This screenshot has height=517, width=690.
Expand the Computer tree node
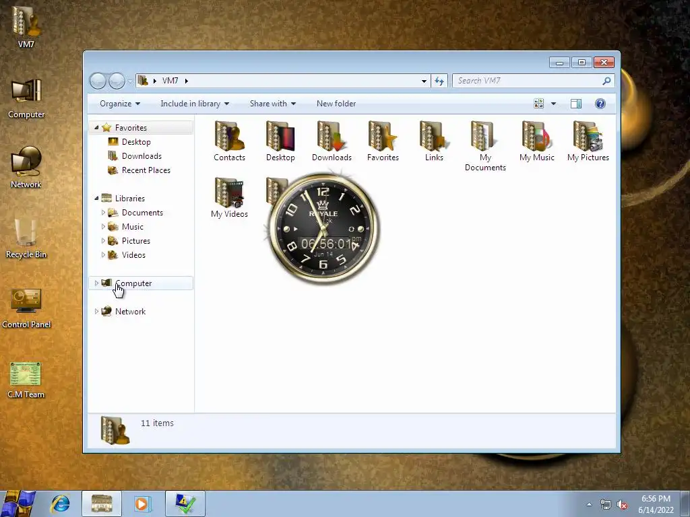coord(96,283)
